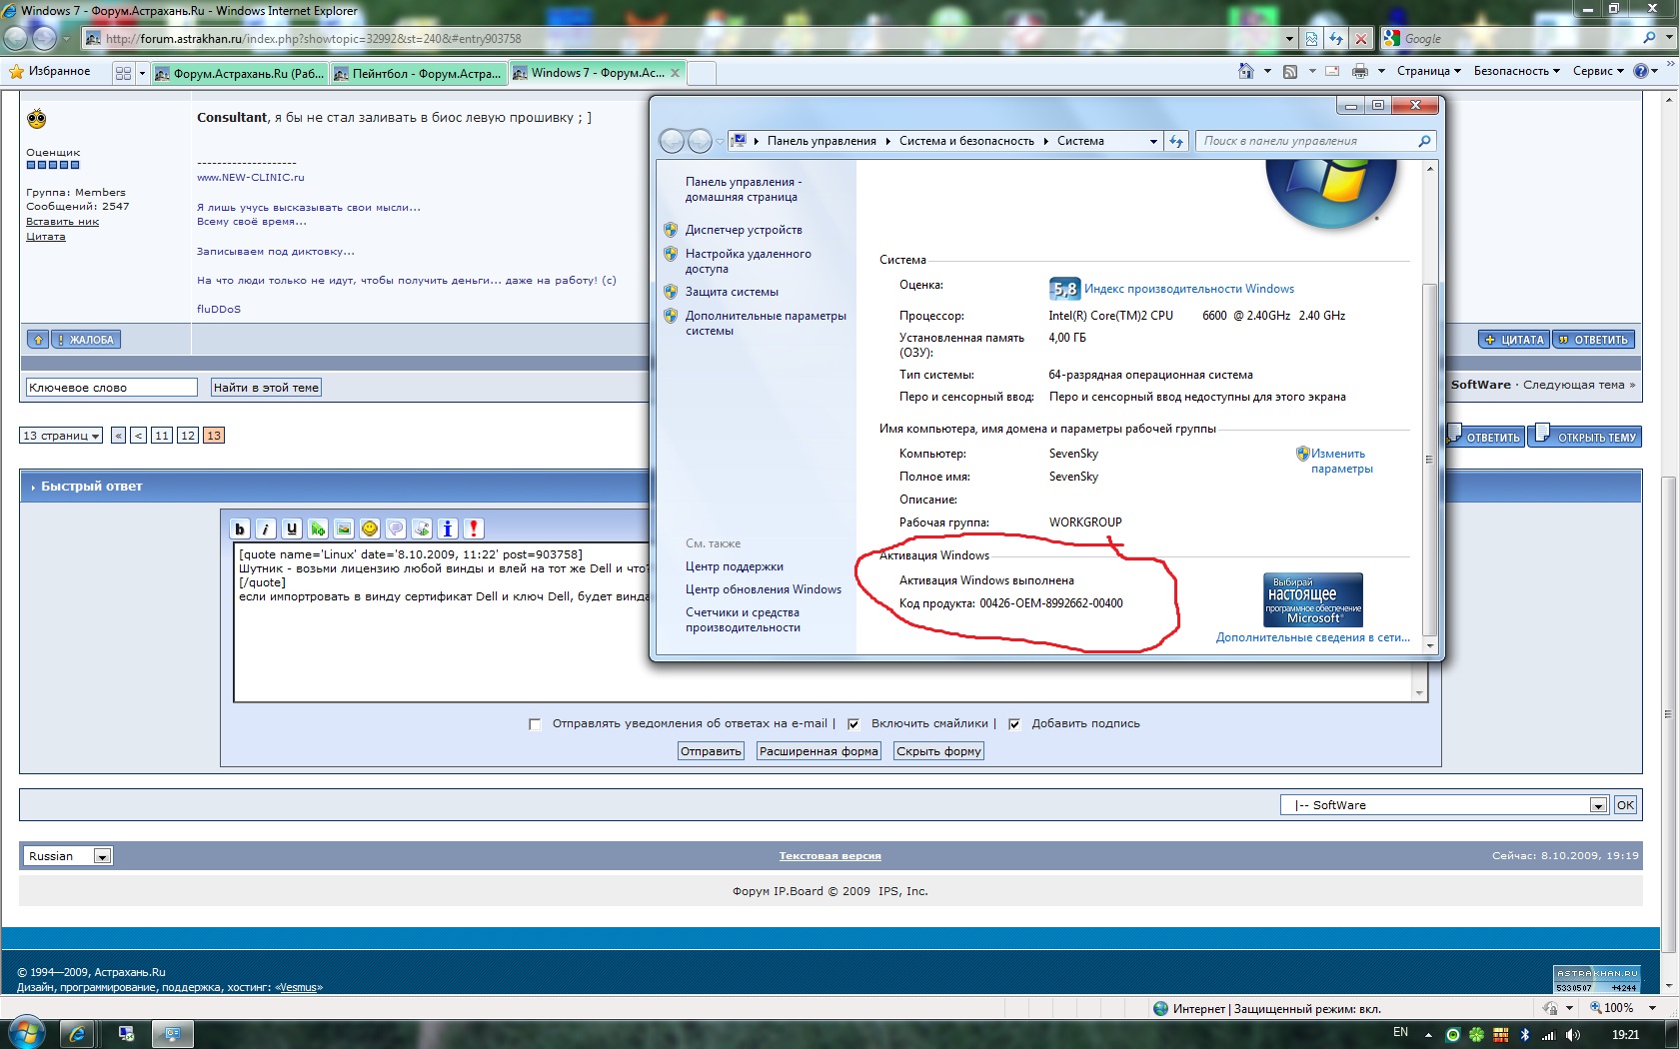1679x1049 pixels.
Task: Click Найти в этой теме button
Action: [266, 388]
